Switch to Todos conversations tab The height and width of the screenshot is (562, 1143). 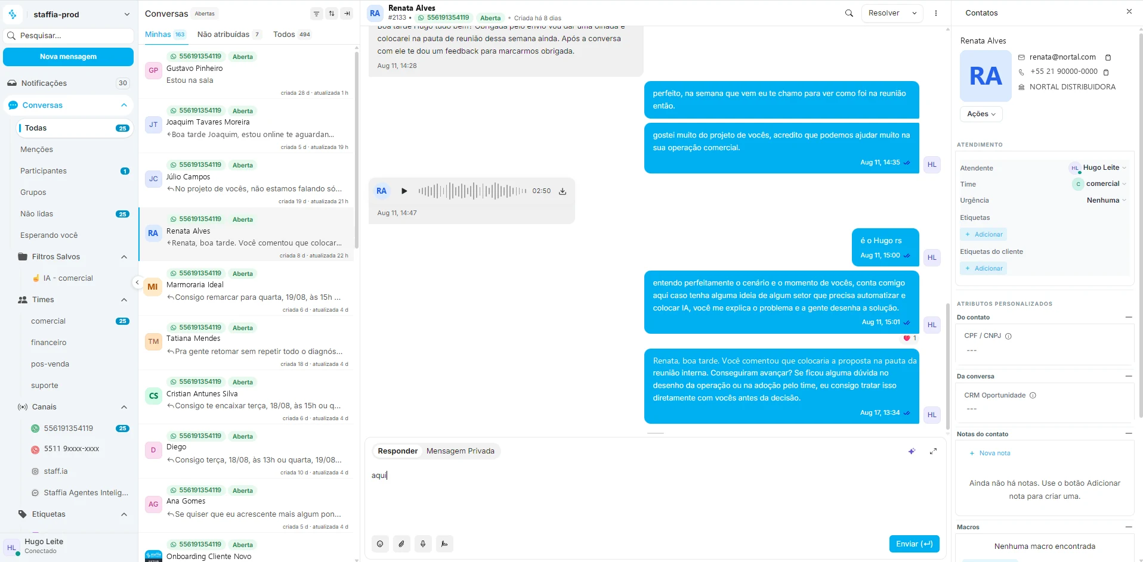292,35
